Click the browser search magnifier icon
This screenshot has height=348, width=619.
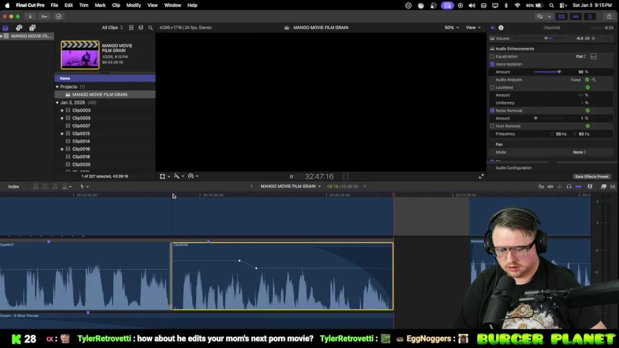pyautogui.click(x=150, y=28)
